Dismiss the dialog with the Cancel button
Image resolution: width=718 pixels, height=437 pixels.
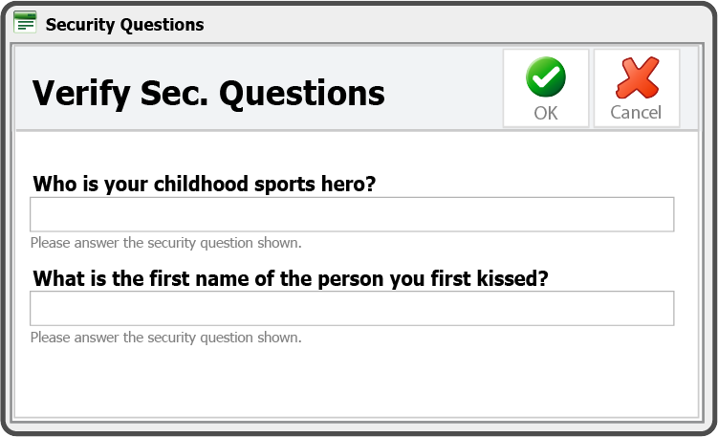[x=637, y=88]
